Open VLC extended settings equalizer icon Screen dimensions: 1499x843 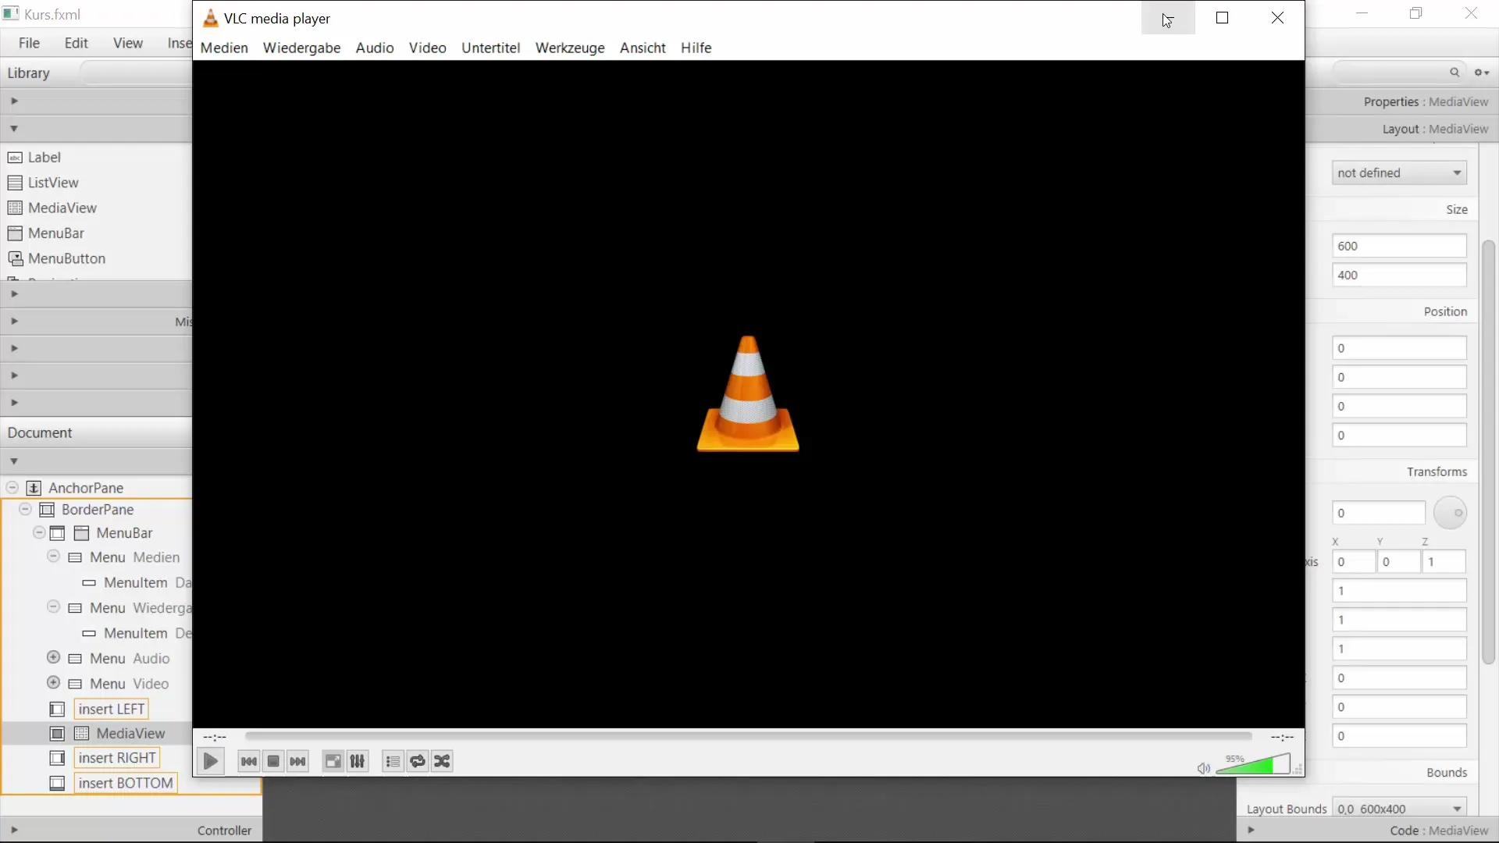pyautogui.click(x=358, y=761)
